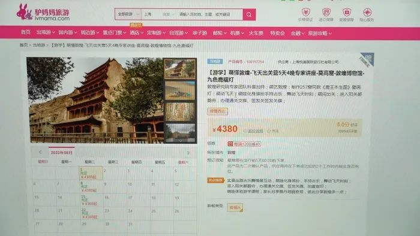Image resolution: width=420 pixels, height=236 pixels.
Task: Select August 8 departure date cell
Action: tap(91, 187)
